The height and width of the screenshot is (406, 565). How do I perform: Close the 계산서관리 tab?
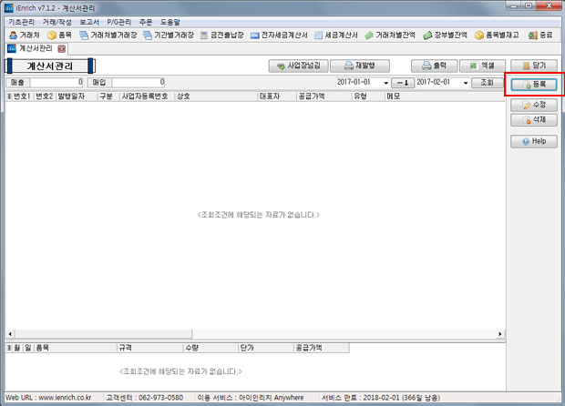click(61, 48)
